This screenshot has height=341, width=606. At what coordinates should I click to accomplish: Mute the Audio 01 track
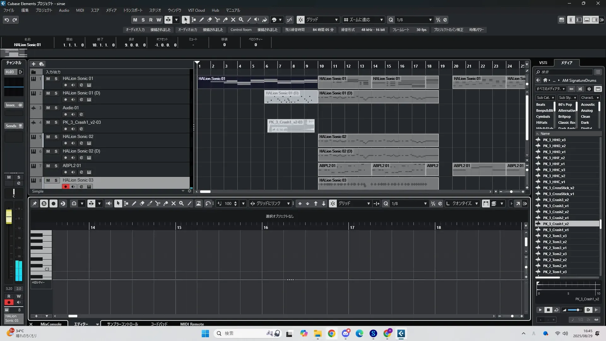[48, 108]
